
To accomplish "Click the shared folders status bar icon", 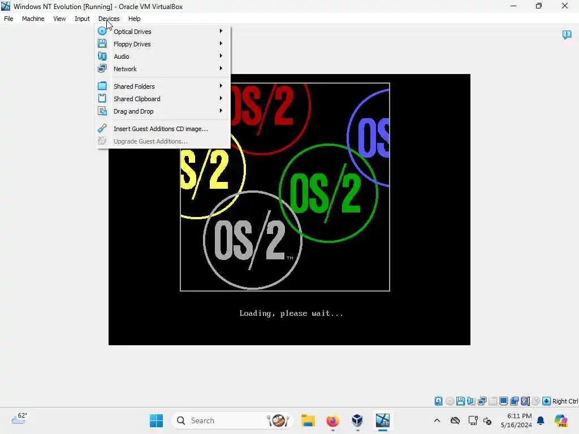I will pos(492,401).
